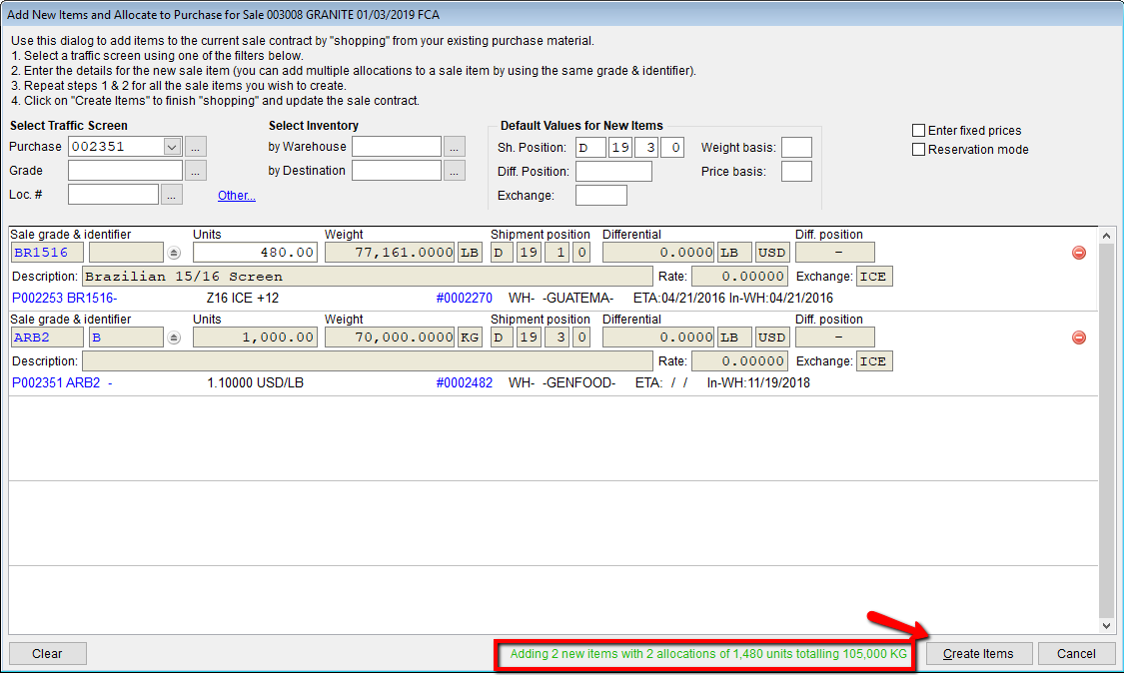Click the sale grade field BR1516

47,253
